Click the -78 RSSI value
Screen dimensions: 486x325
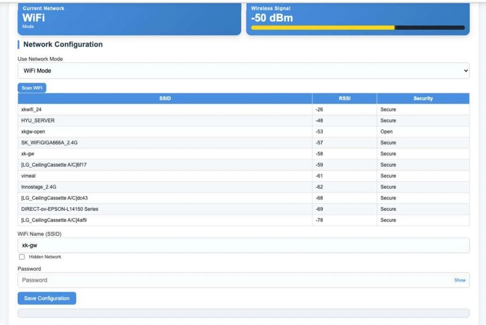(x=319, y=220)
